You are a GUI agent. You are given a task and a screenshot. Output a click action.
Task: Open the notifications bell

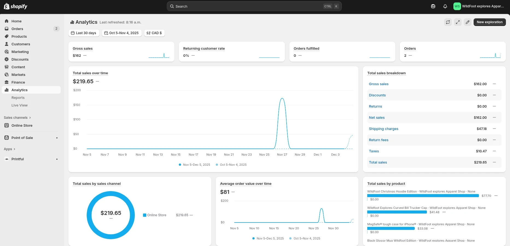(x=445, y=6)
